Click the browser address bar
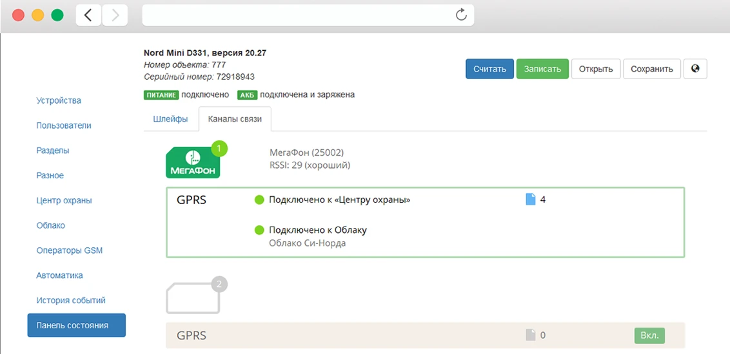The height and width of the screenshot is (354, 730). (297, 15)
